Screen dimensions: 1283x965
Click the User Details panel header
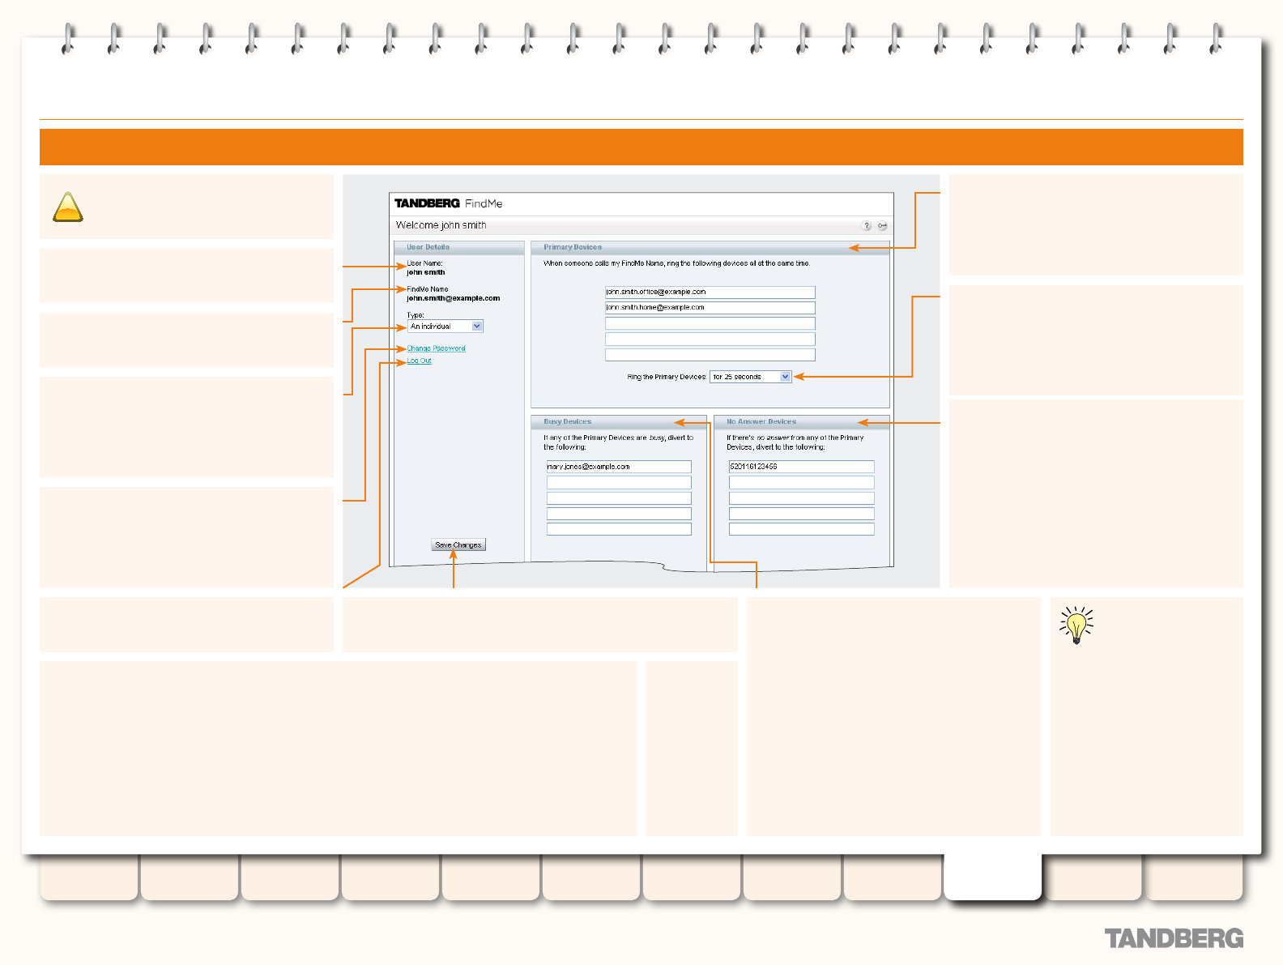459,247
